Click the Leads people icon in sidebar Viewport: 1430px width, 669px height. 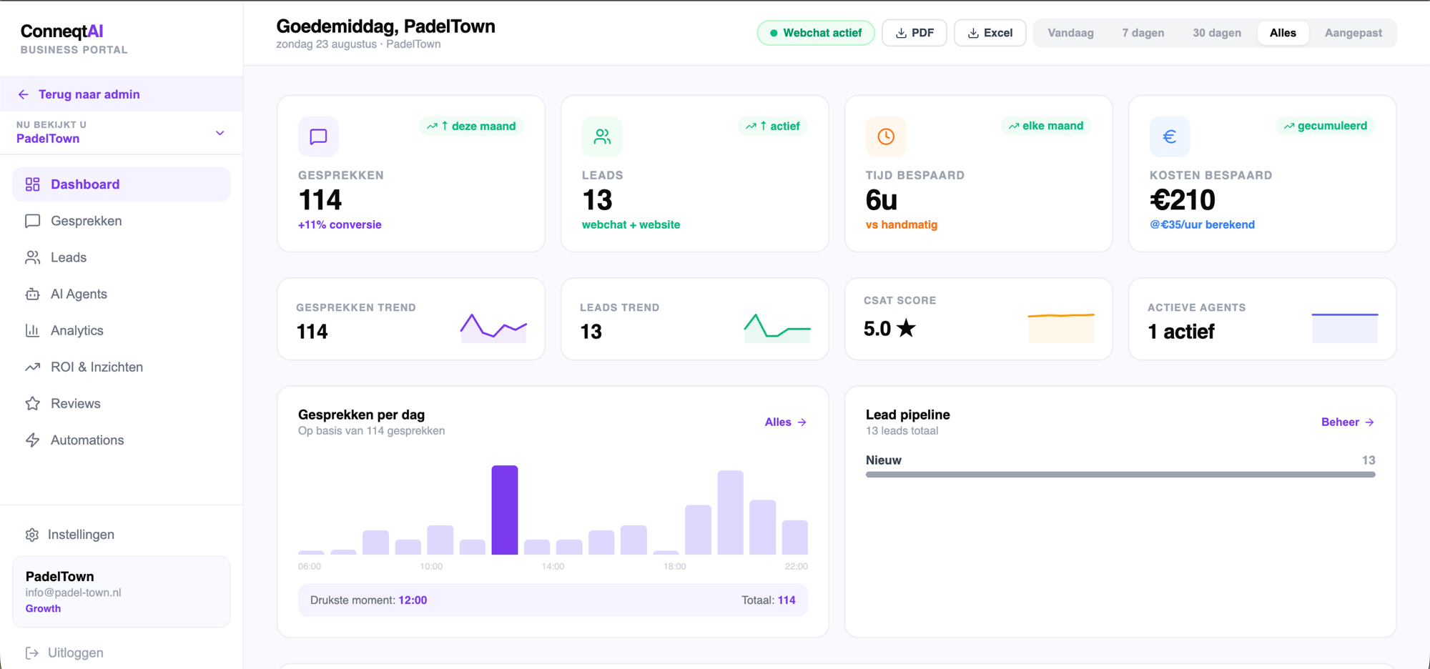click(x=32, y=257)
